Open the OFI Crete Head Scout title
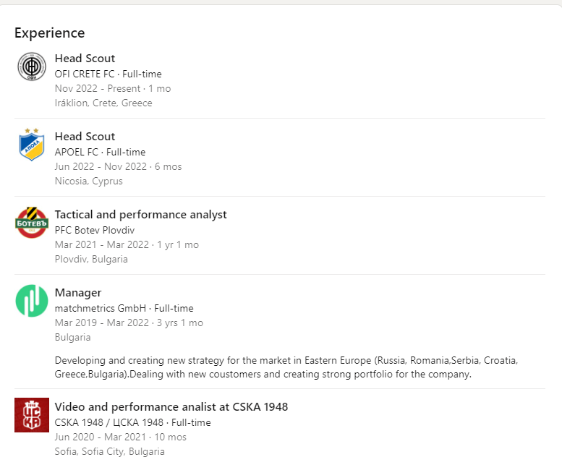Screen dimensions: 562x457 coord(85,58)
